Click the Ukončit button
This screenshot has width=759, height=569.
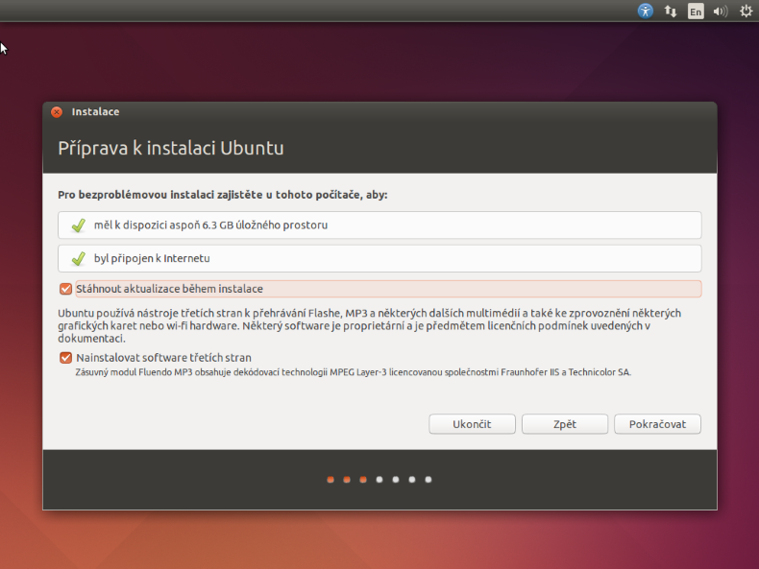click(x=472, y=424)
